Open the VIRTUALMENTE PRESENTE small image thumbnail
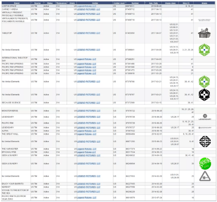The height and width of the screenshot is (202, 217). (204, 20)
